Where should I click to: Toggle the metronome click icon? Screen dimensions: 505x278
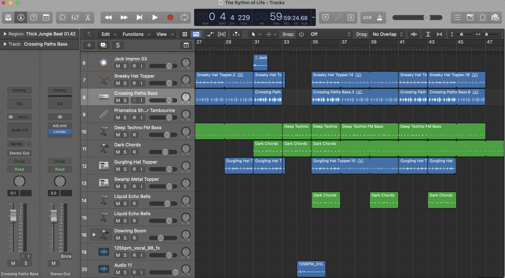pyautogui.click(x=380, y=17)
